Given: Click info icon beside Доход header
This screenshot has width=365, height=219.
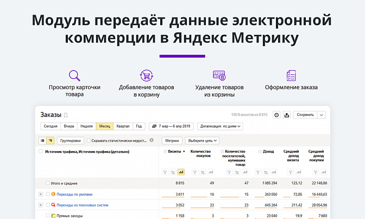Looking at the screenshot, I should click(260, 152).
